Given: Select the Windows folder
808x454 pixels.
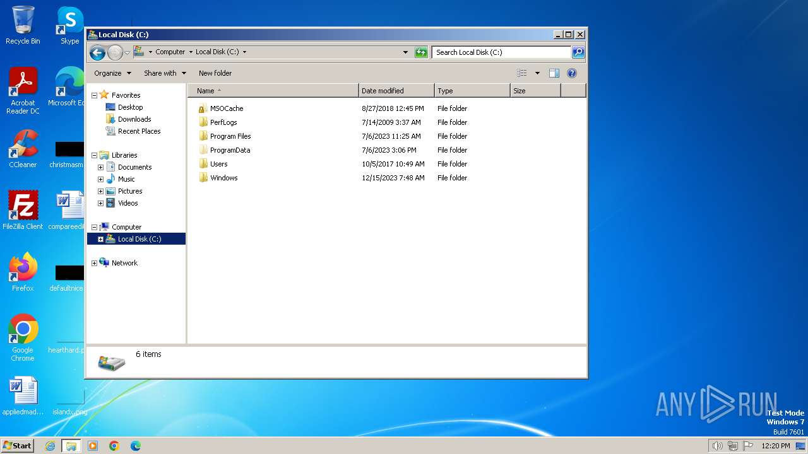Looking at the screenshot, I should [x=223, y=178].
